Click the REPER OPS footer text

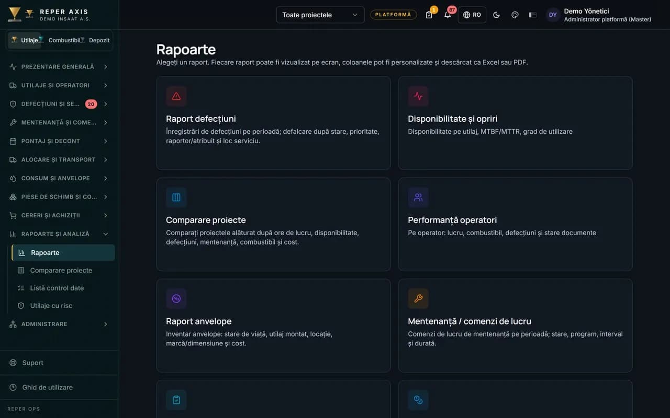24,409
